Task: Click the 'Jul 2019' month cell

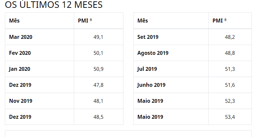Action: tap(147, 69)
